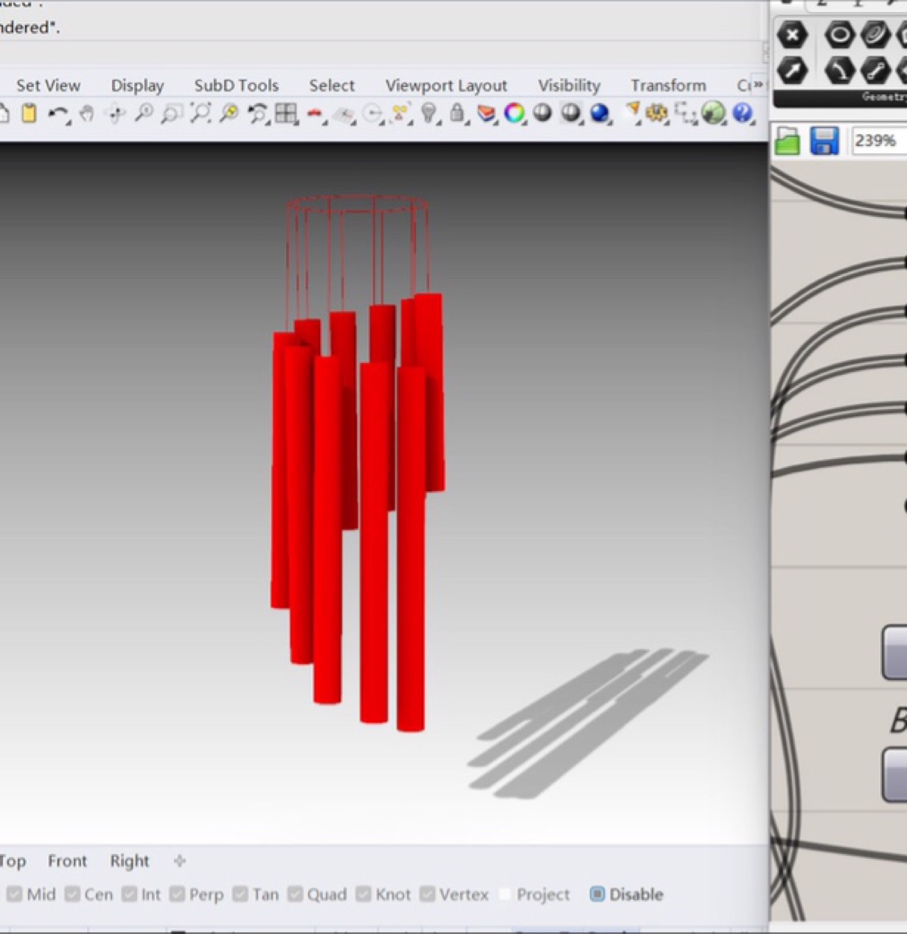Click the Paste clipboard icon
Viewport: 907px width, 934px height.
[x=28, y=113]
